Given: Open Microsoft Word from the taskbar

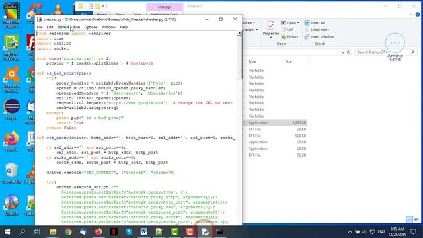Looking at the screenshot, I should pyautogui.click(x=144, y=232).
